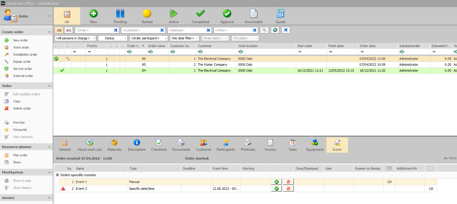Open the Equipment tab
The height and width of the screenshot is (204, 457).
pyautogui.click(x=315, y=145)
